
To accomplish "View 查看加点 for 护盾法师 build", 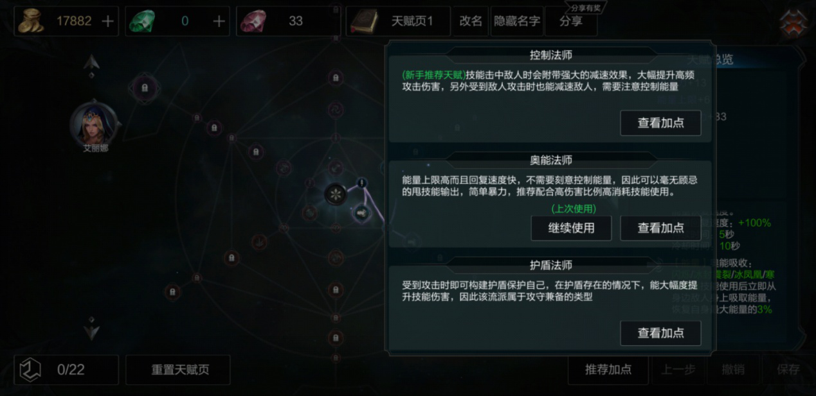I will [660, 333].
